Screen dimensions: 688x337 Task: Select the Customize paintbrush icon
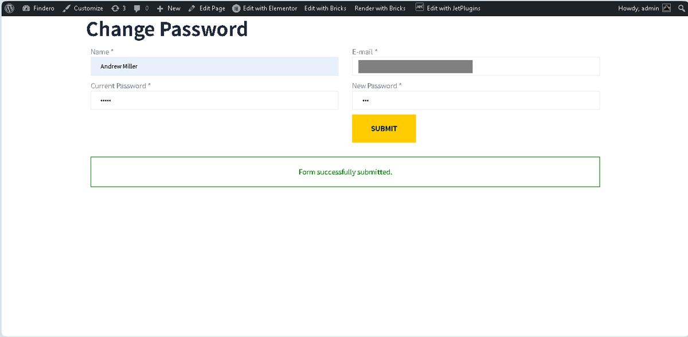[x=67, y=8]
